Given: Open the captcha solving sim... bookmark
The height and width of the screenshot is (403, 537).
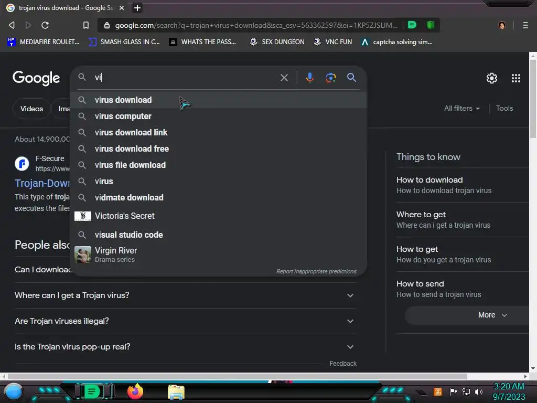Looking at the screenshot, I should tap(397, 42).
